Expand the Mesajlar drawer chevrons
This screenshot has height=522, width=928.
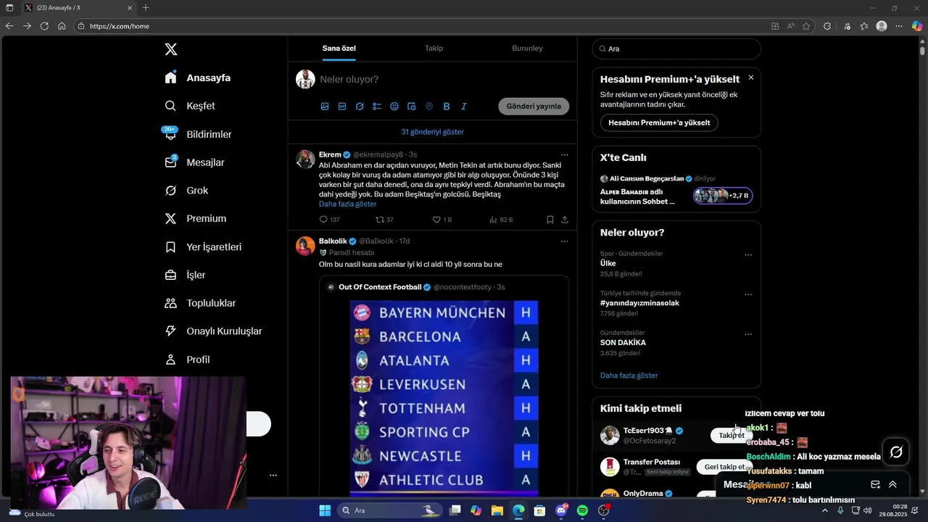point(892,484)
